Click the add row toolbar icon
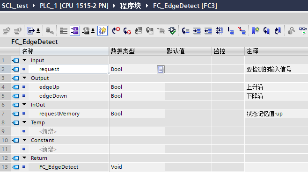Image resolution: width=308 pixels, height=172 pixels. tap(18, 31)
